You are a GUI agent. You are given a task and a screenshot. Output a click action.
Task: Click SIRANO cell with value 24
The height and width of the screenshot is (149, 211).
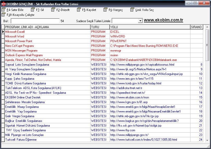[x=197, y=140]
